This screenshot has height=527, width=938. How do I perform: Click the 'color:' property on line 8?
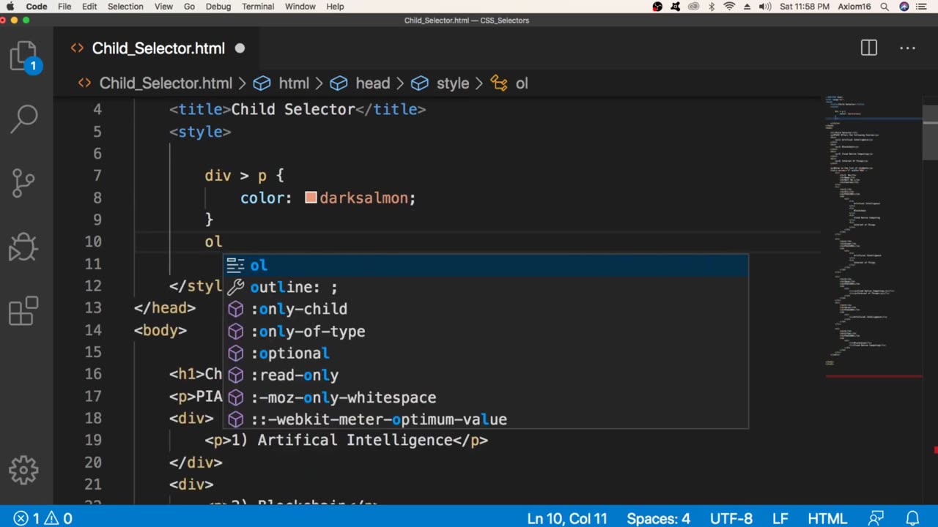click(x=266, y=198)
